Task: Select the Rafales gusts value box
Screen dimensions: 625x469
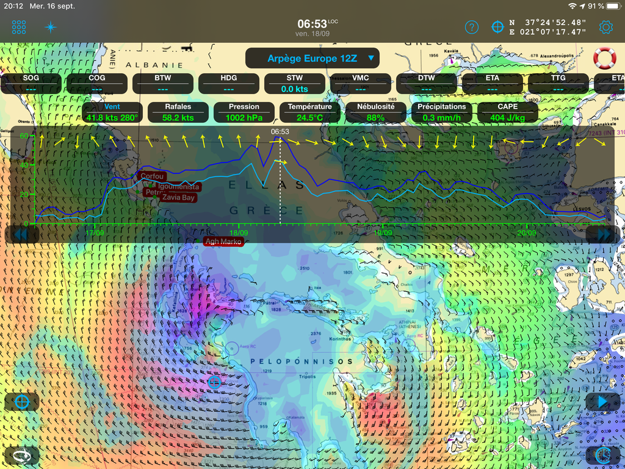Action: [178, 112]
